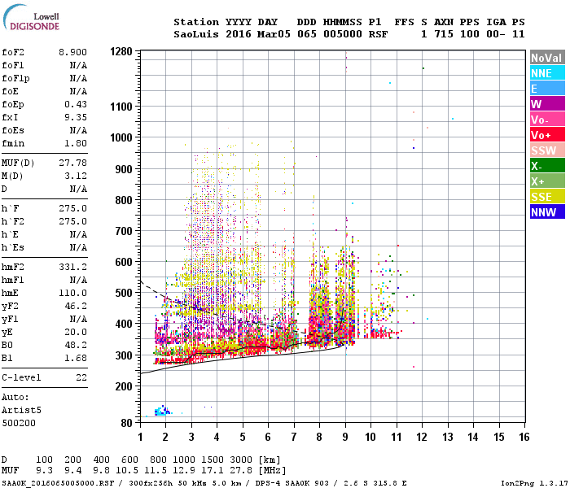This screenshot has height=488, width=570.
Task: Click the SAA0K_2016065005000.RSF file name
Action: pos(58,483)
